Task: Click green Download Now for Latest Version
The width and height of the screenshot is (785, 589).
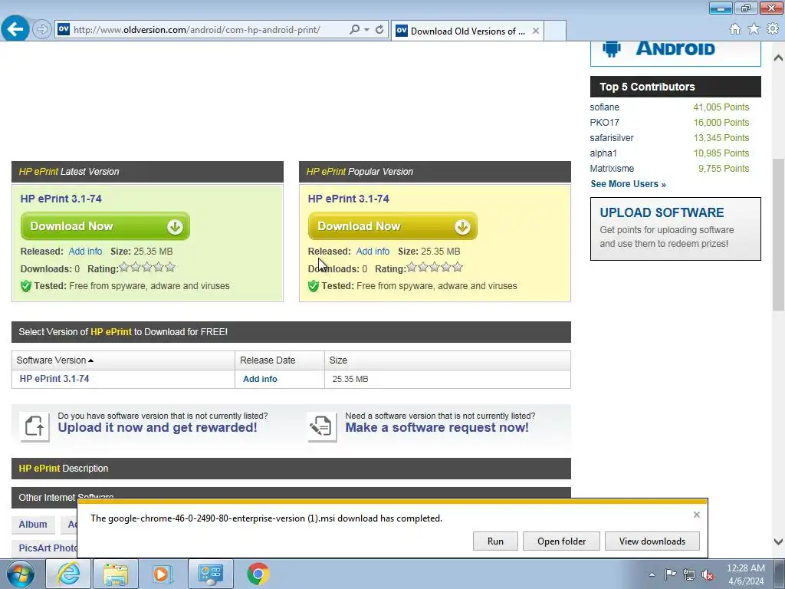Action: (x=105, y=226)
